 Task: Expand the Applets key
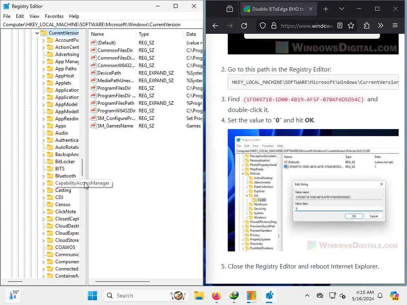pyautogui.click(x=44, y=83)
